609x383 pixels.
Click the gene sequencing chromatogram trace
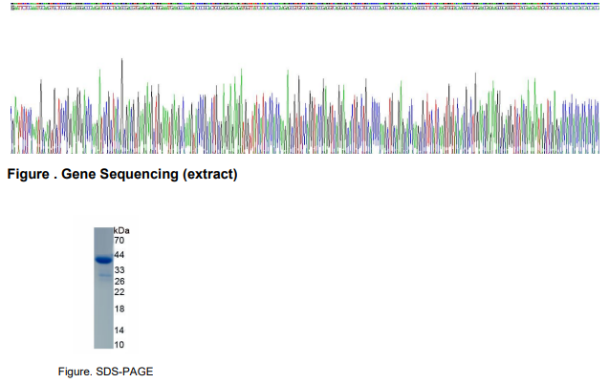[x=304, y=115]
